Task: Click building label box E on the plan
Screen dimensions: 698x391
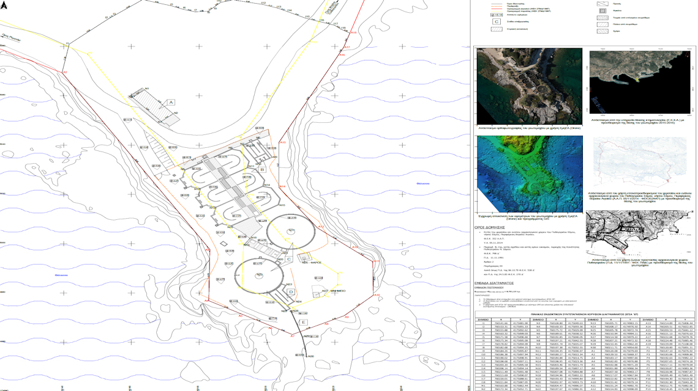Action: pos(303,323)
